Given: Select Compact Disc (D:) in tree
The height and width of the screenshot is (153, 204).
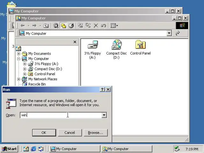Looking at the screenshot, I should [x=48, y=69].
